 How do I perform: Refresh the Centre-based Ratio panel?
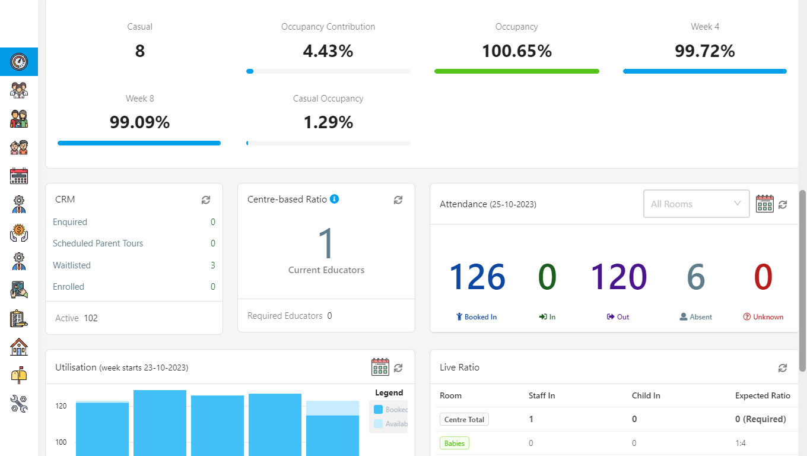pyautogui.click(x=398, y=200)
